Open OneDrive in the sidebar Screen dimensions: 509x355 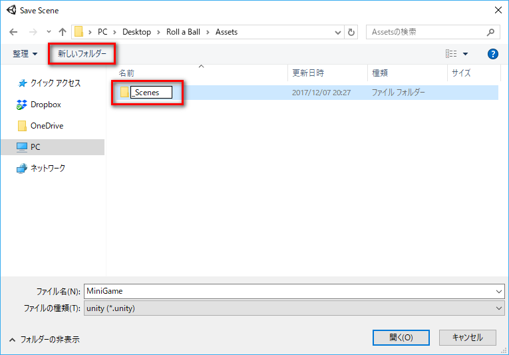[40, 126]
